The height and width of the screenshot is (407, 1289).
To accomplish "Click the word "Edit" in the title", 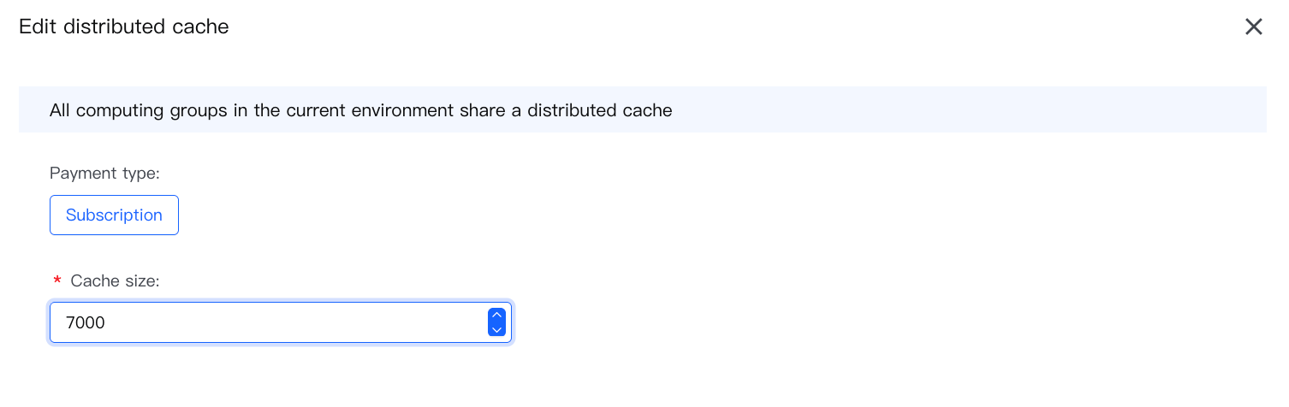I will 35,27.
